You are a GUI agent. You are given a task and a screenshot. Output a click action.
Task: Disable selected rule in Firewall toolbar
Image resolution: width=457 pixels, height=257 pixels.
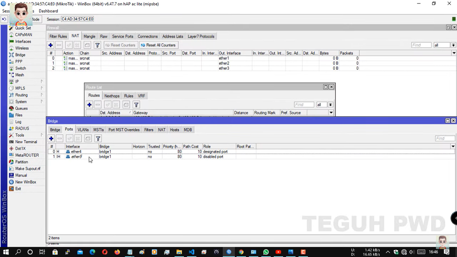pos(77,45)
